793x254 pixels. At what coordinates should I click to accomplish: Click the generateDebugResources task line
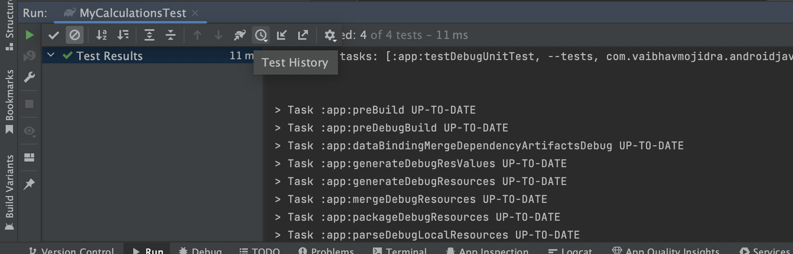[421, 181]
